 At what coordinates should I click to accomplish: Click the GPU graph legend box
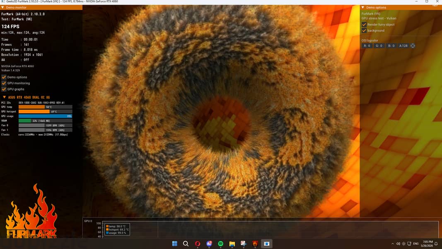pos(117,229)
